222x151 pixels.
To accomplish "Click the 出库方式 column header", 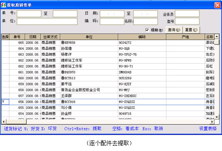I will 50,37.
